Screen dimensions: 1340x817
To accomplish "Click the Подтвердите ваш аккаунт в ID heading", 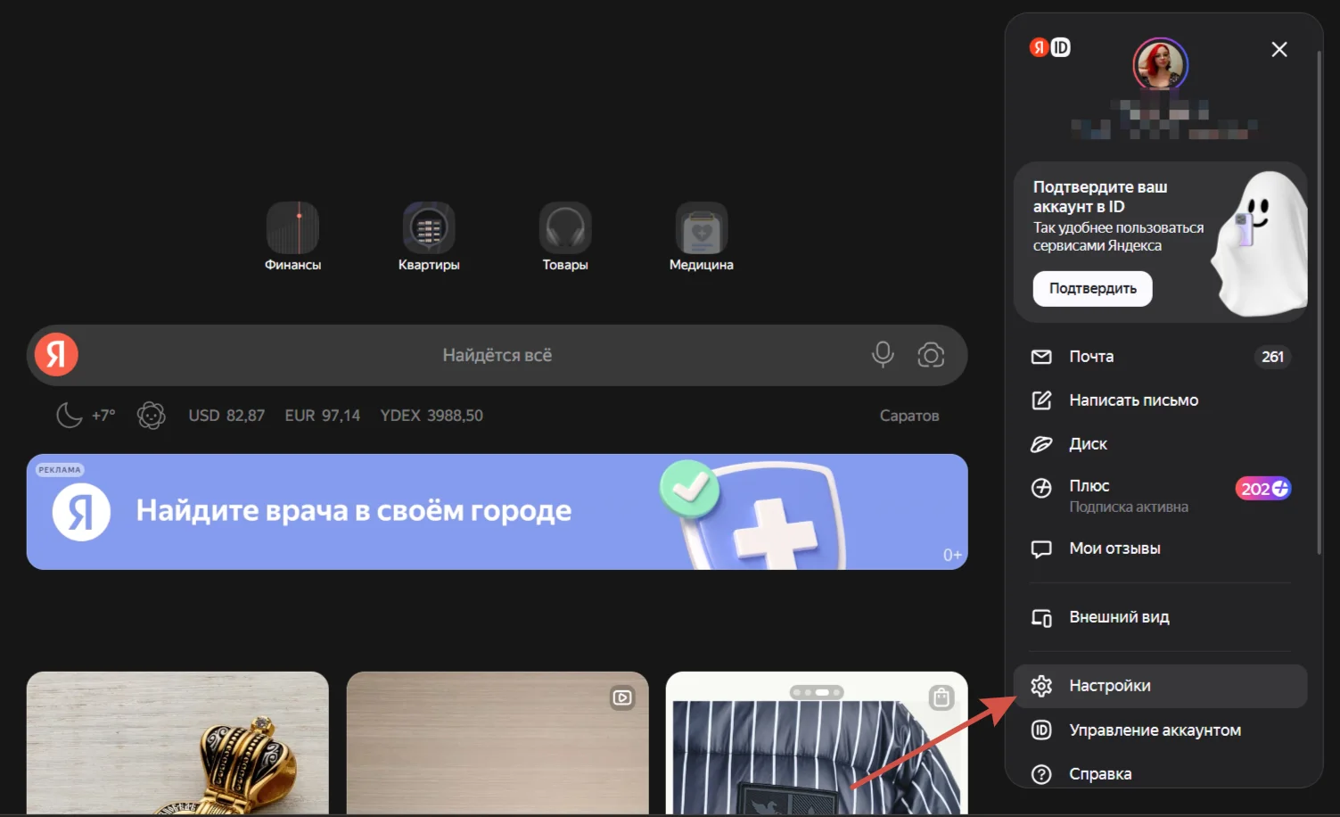I will tap(1100, 196).
